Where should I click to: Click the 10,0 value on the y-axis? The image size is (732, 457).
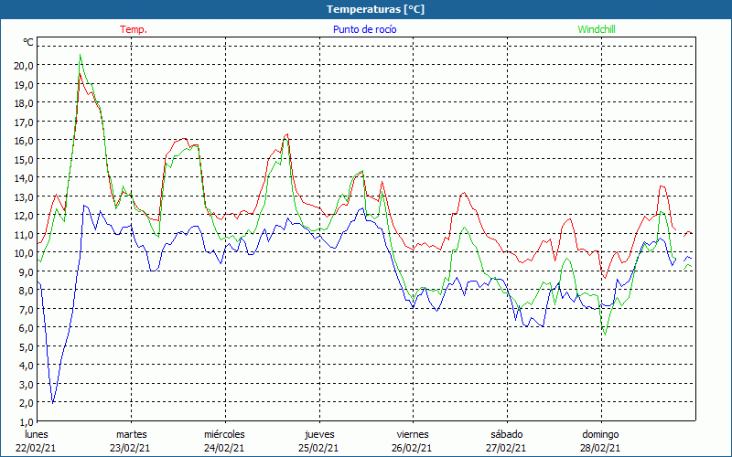pos(24,253)
